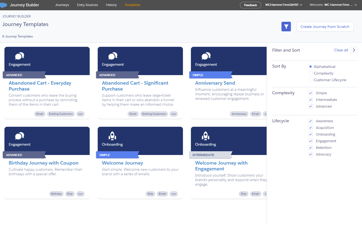The image size is (362, 228).
Task: Open the Anniversary Send template
Action: pyautogui.click(x=215, y=83)
